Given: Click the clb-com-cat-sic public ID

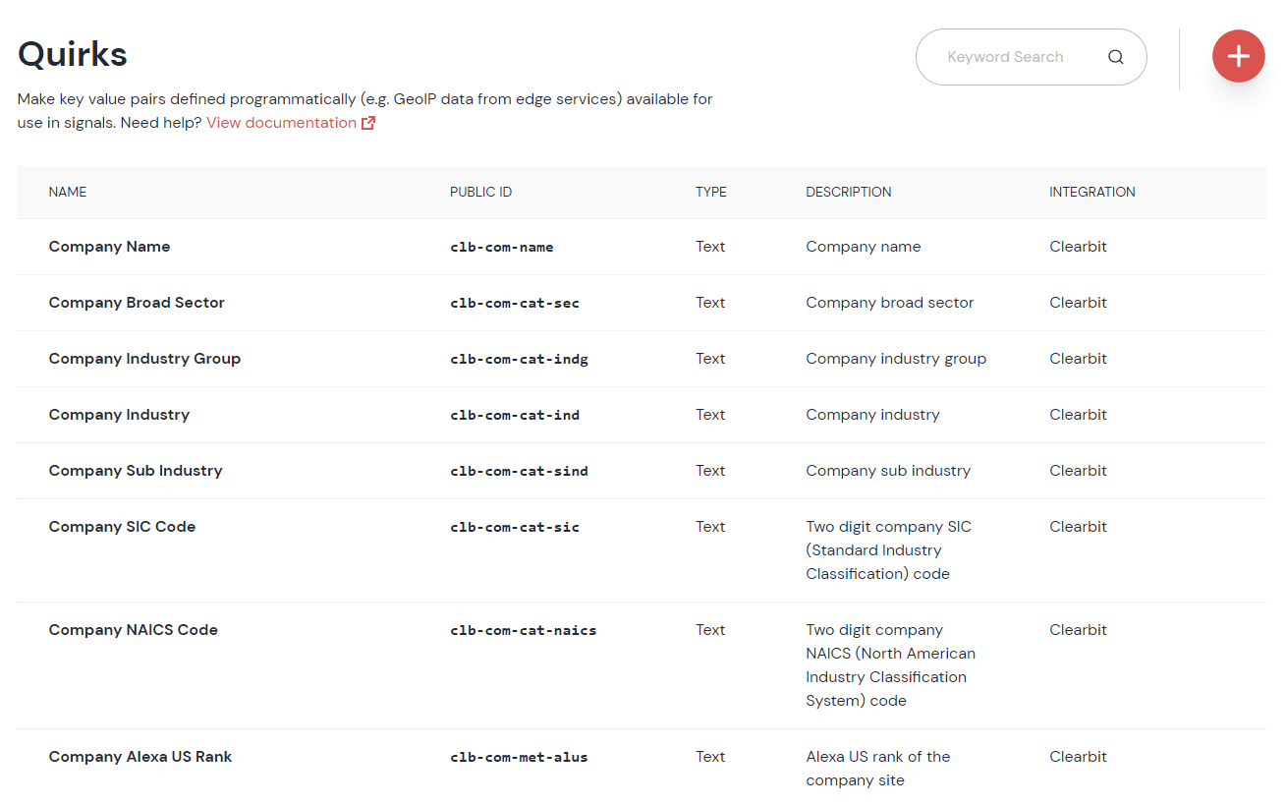Looking at the screenshot, I should click(x=515, y=528).
